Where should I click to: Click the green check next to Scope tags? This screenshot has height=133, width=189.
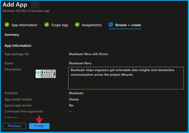(x=47, y=25)
